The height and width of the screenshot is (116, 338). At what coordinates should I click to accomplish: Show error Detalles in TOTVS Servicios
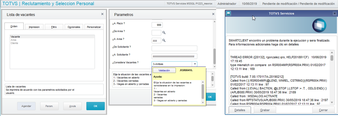[x=240, y=110]
